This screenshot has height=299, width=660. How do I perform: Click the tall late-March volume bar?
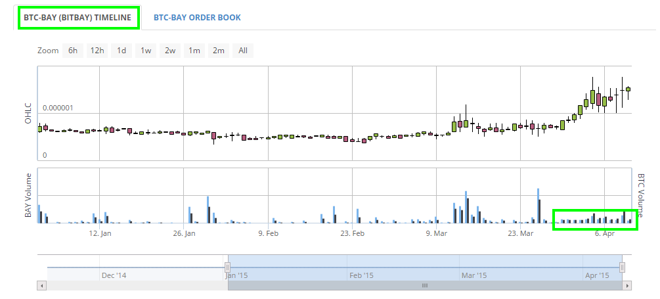[538, 206]
